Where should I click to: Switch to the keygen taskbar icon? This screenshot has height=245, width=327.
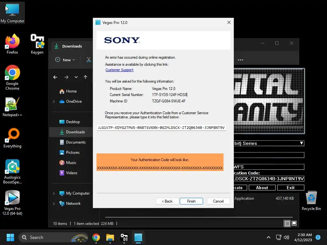click(124, 237)
